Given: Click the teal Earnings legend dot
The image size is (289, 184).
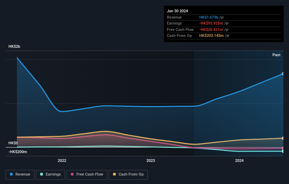Looking at the screenshot, I should (42, 174).
